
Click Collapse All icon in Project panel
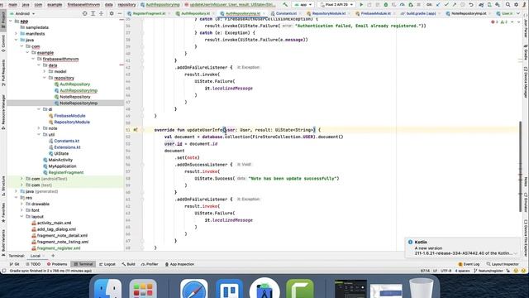pos(101,13)
